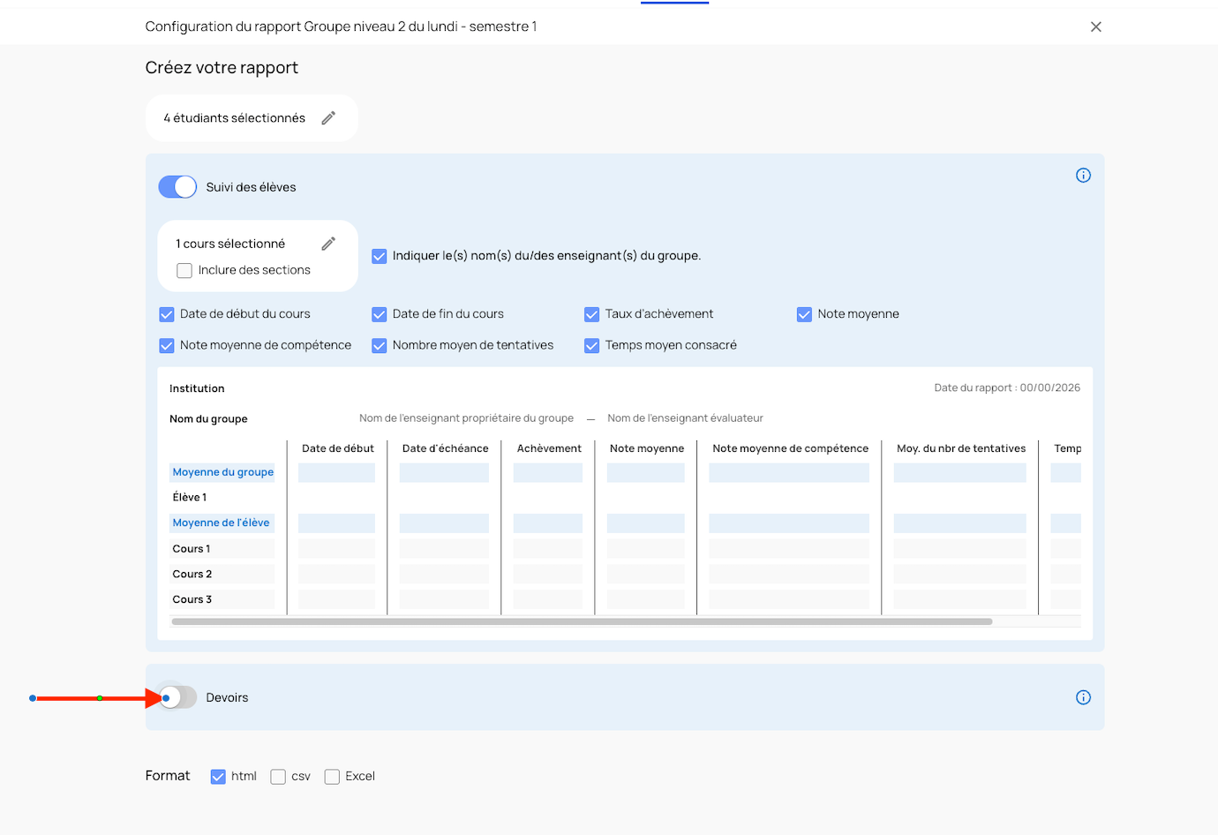Image resolution: width=1218 pixels, height=835 pixels.
Task: Open info icon for Devoirs section
Action: coord(1083,697)
